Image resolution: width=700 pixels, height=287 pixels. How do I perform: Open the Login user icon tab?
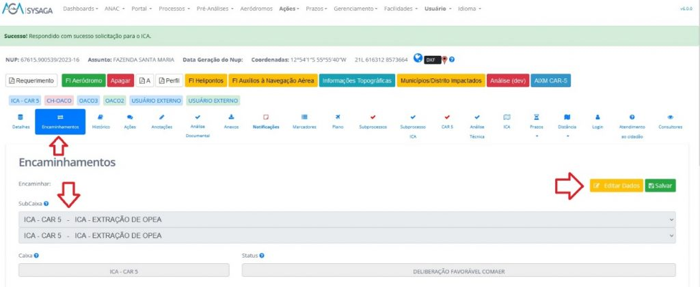click(x=597, y=121)
